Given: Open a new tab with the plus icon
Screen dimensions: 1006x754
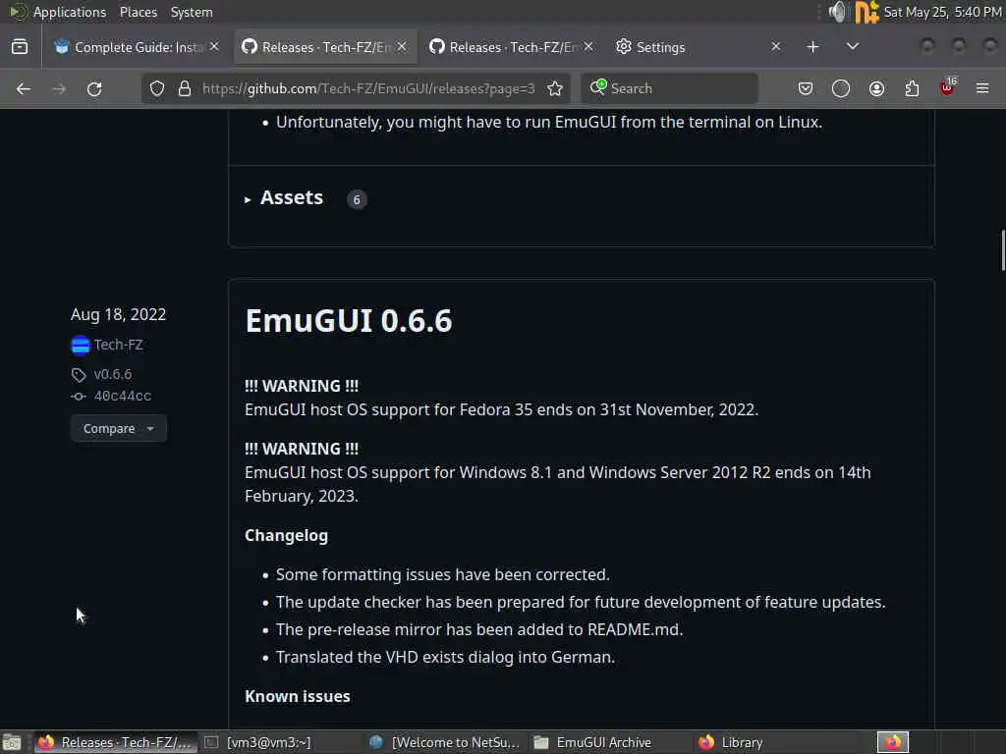Looking at the screenshot, I should click(x=812, y=47).
